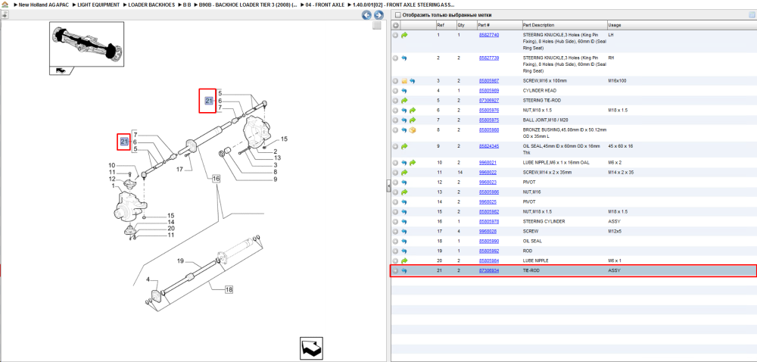Add ref 21 tie-rod via plus circle
Viewport: 757px width, 362px height.
coord(395,271)
